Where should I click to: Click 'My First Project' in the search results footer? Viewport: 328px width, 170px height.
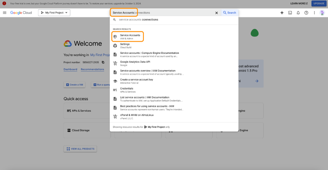tap(156, 127)
